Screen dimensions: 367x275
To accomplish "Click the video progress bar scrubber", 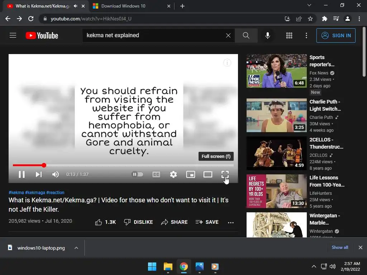I will [44, 165].
